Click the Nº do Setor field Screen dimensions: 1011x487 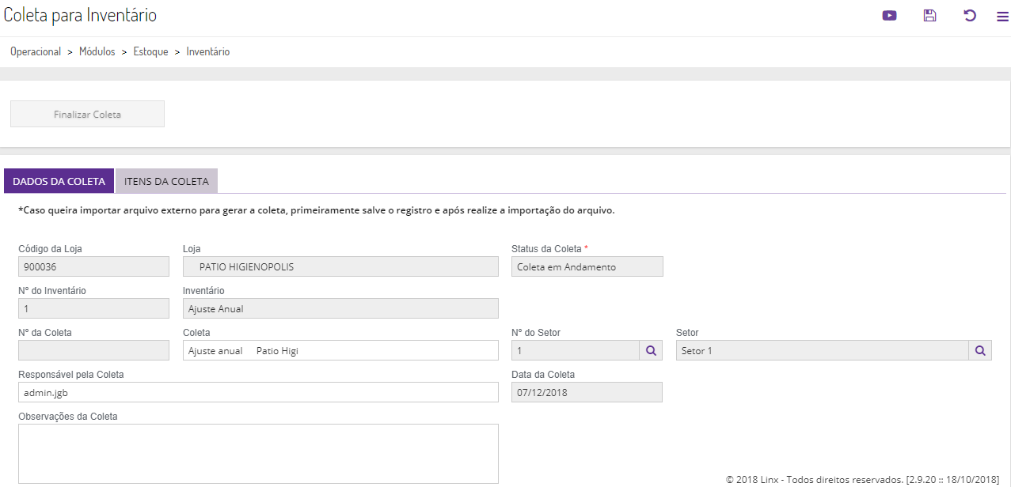[575, 350]
